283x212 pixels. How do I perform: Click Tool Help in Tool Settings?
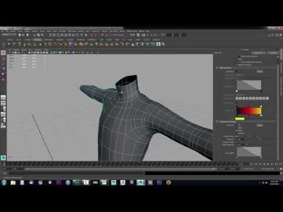coord(273,53)
